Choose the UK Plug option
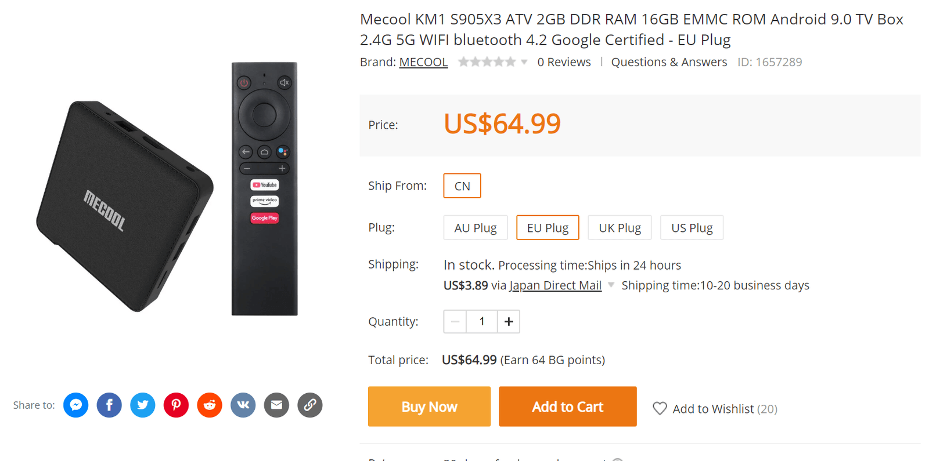The height and width of the screenshot is (461, 929). coord(620,228)
